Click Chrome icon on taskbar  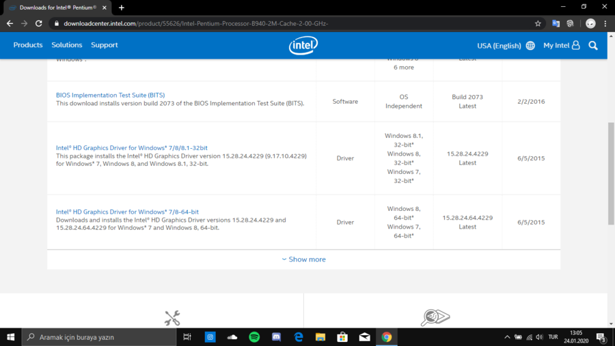(x=387, y=337)
